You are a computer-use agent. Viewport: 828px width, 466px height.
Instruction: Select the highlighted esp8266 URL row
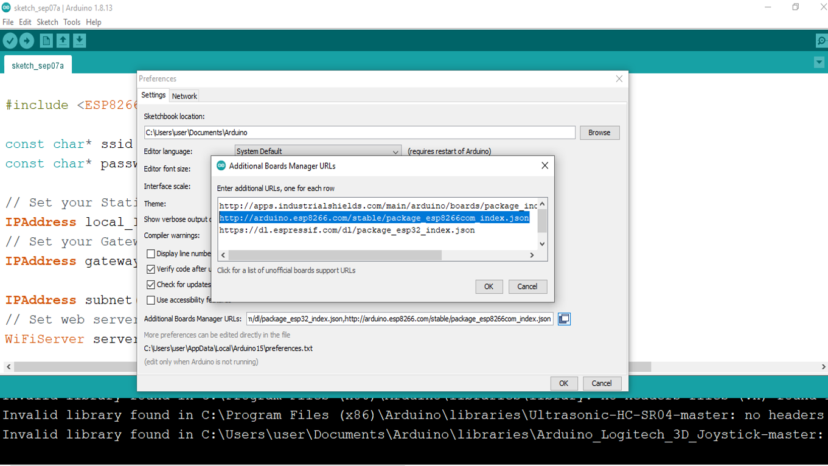(374, 218)
